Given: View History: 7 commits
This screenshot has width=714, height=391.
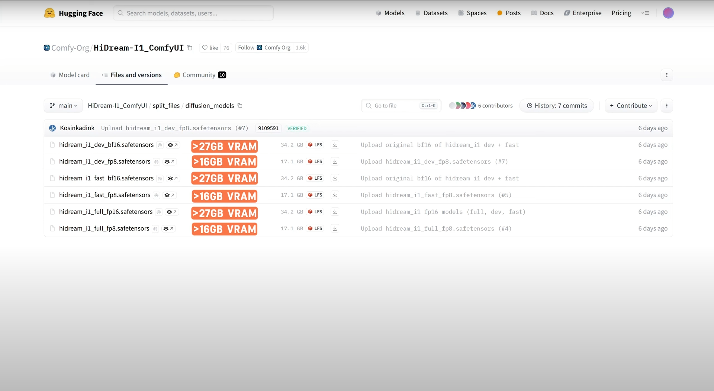Looking at the screenshot, I should pos(557,106).
